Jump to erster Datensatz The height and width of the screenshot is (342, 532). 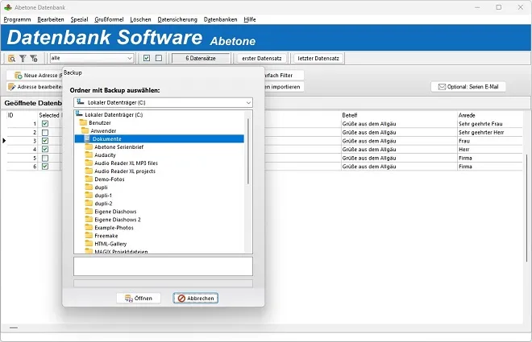(262, 58)
